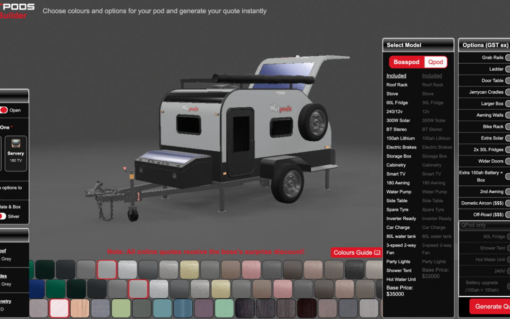The height and width of the screenshot is (319, 510).
Task: Enable the Off-Road ($$$) option
Action: (x=507, y=215)
